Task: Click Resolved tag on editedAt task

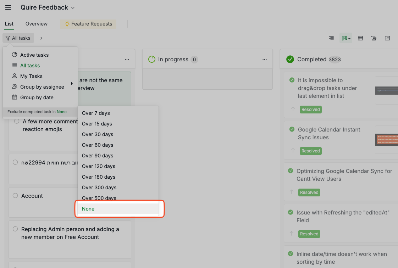Action: pos(309,234)
